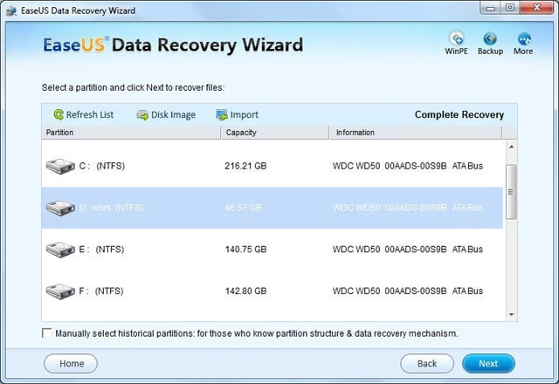
Task: Open the More options icon
Action: pyautogui.click(x=524, y=38)
